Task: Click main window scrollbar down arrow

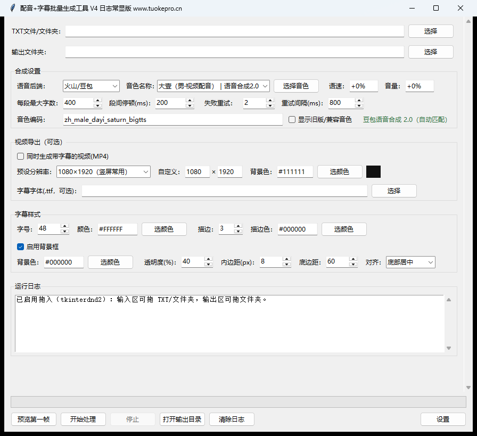Action: point(468,388)
